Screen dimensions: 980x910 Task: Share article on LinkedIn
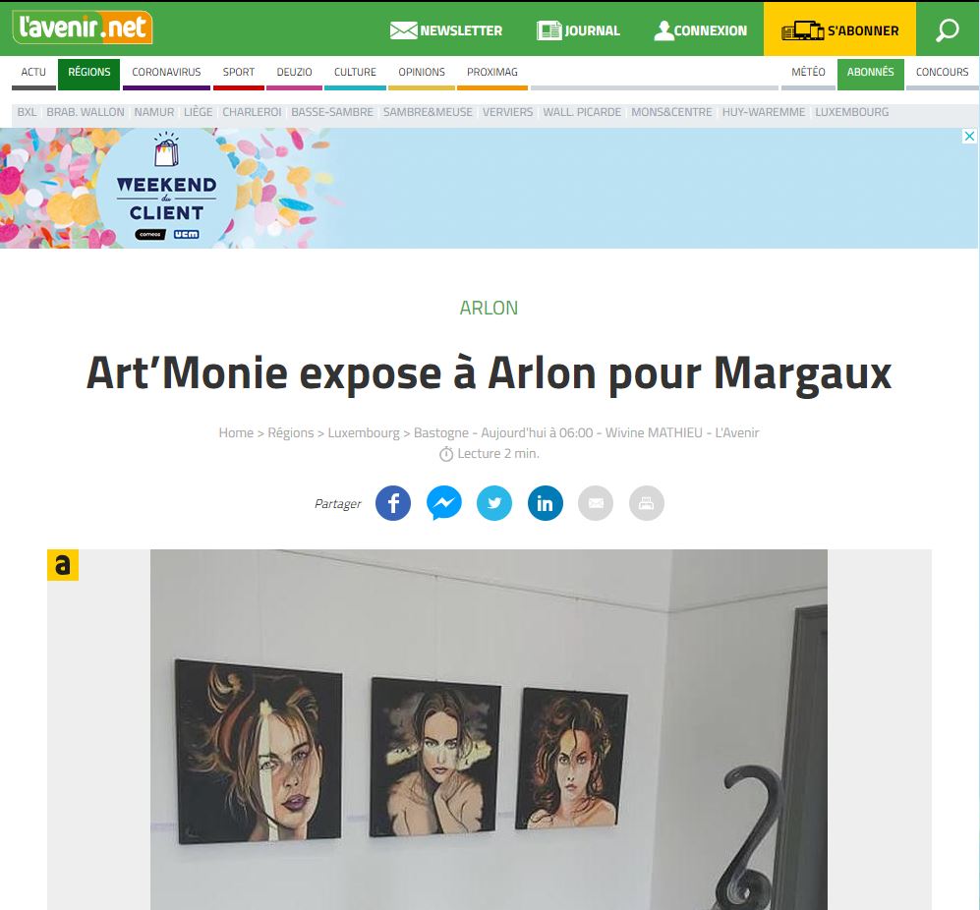[x=545, y=503]
